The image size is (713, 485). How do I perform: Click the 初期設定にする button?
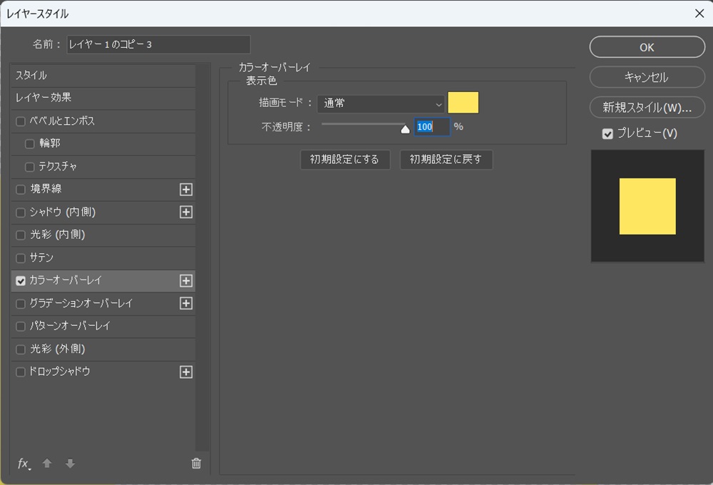[x=345, y=160]
